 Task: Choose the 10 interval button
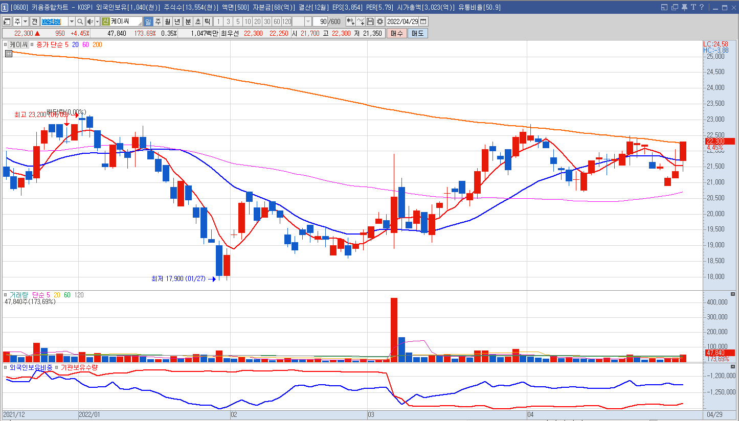coord(248,21)
